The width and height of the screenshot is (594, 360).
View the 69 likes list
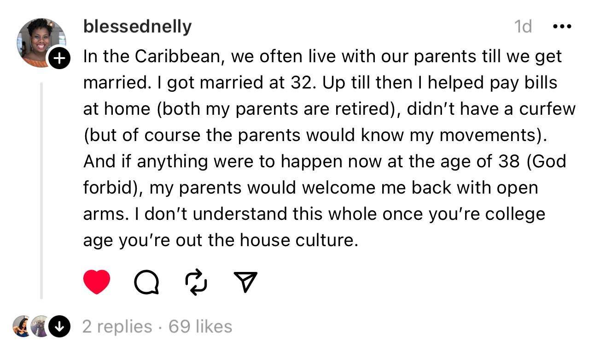coord(200,327)
